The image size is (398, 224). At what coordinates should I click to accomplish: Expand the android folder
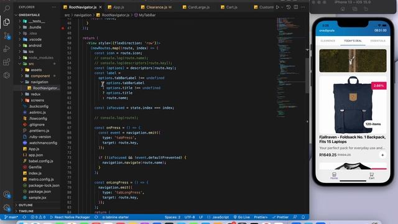click(35, 45)
